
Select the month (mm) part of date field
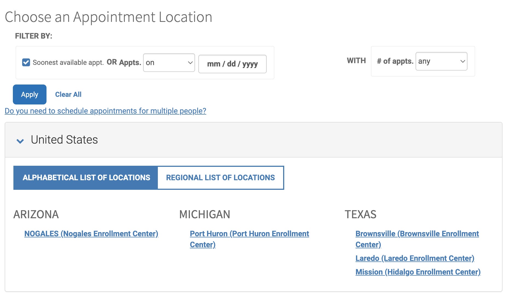pyautogui.click(x=213, y=64)
